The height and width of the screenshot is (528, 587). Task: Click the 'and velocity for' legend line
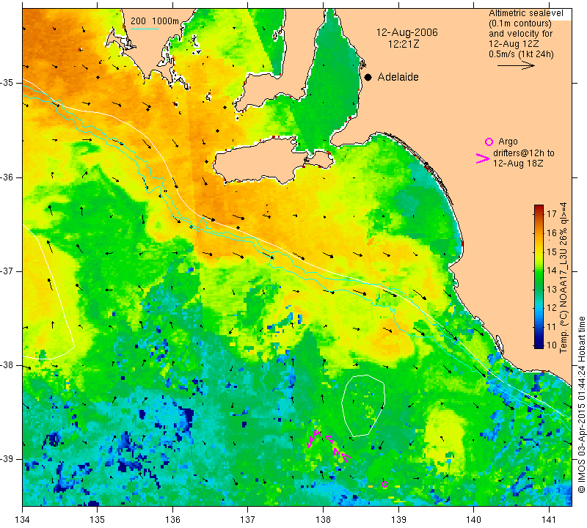click(x=521, y=34)
